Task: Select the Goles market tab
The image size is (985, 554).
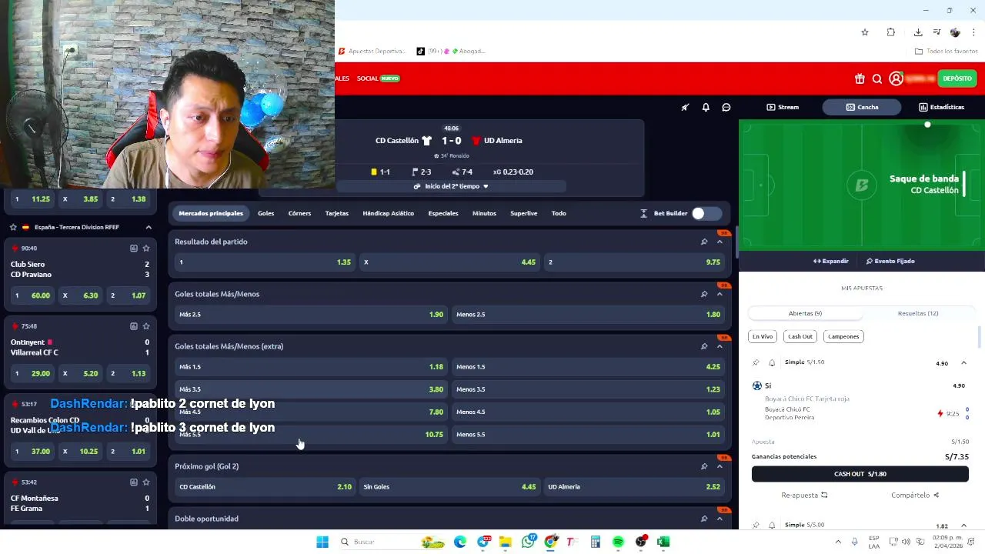Action: pos(265,213)
